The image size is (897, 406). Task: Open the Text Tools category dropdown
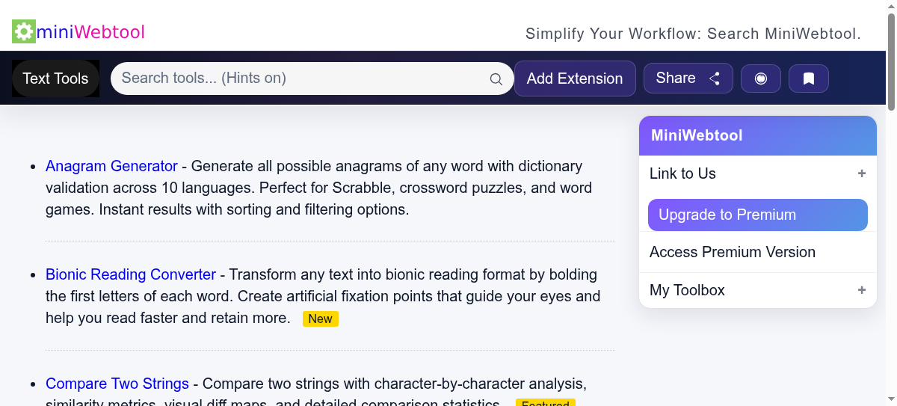click(x=55, y=79)
